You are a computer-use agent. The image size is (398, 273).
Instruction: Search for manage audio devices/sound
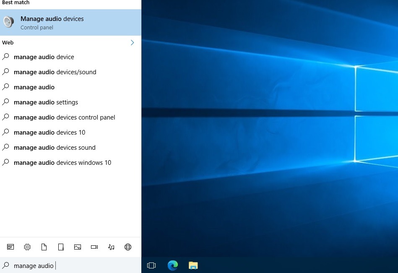[55, 72]
